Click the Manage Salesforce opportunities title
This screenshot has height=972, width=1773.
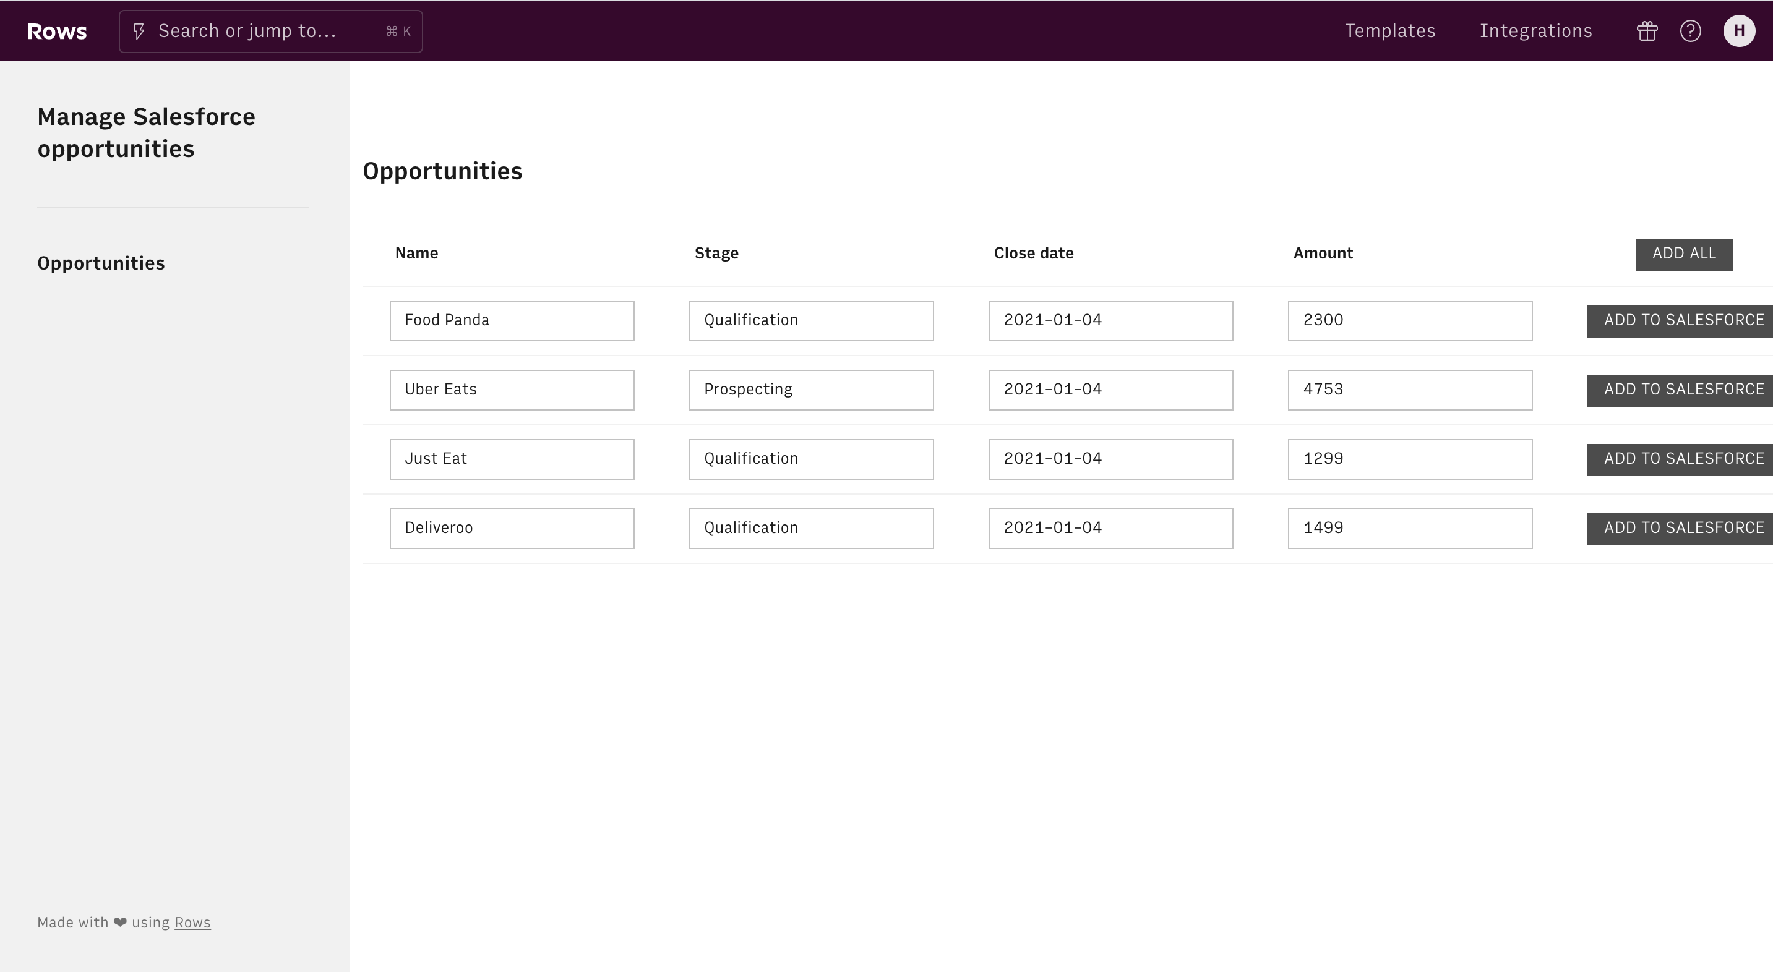[x=146, y=133]
